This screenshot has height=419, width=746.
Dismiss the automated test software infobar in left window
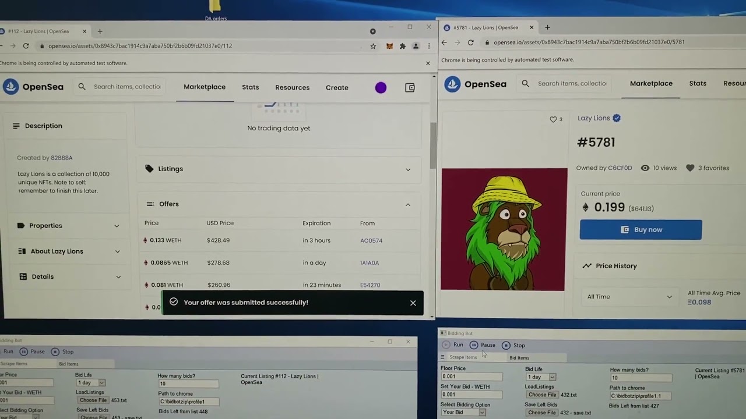click(428, 63)
